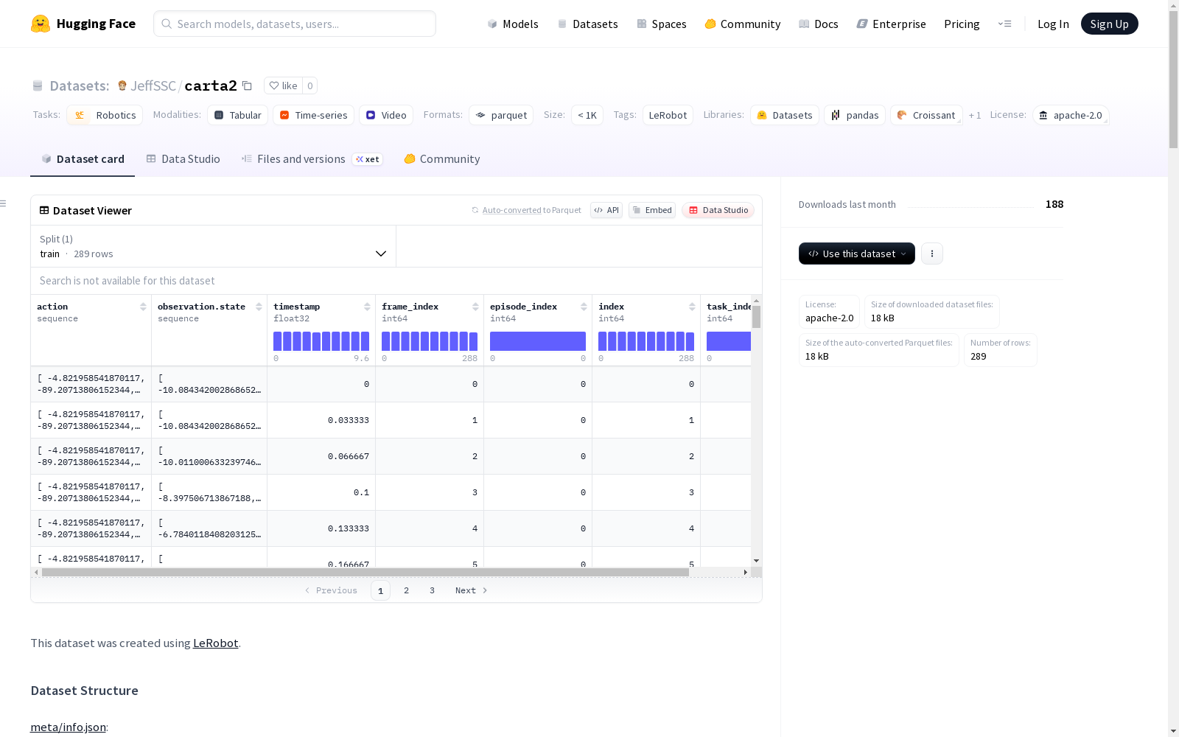Image resolution: width=1179 pixels, height=737 pixels.
Task: Go to page 3 of dataset rows
Action: [x=432, y=590]
